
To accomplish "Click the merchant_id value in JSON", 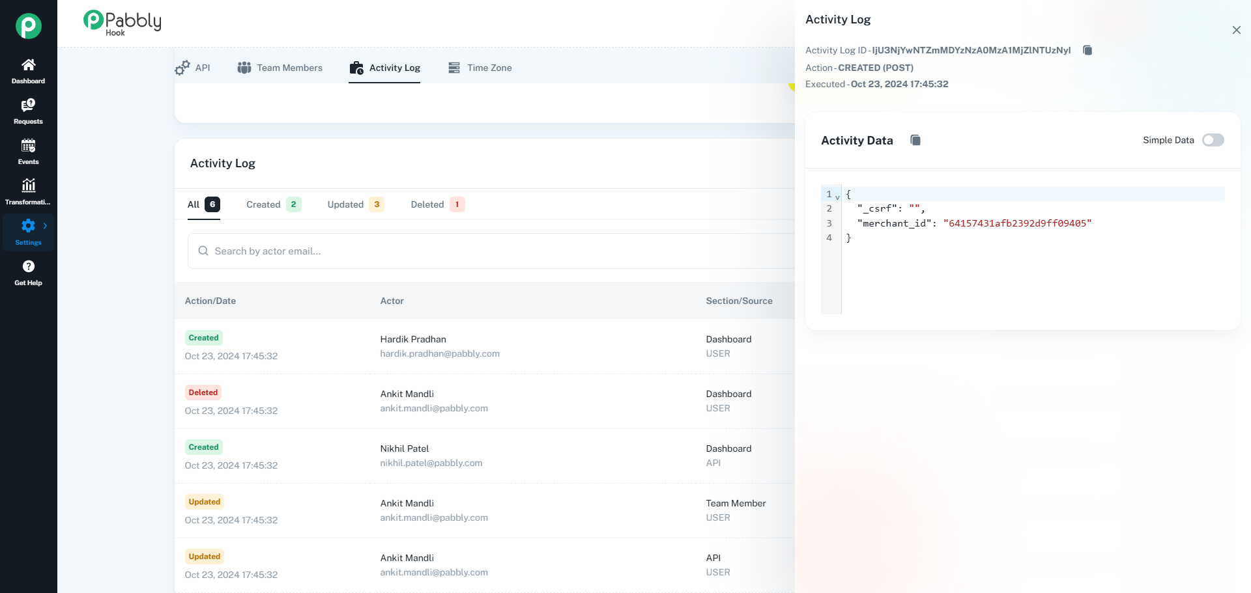I will click(1017, 223).
